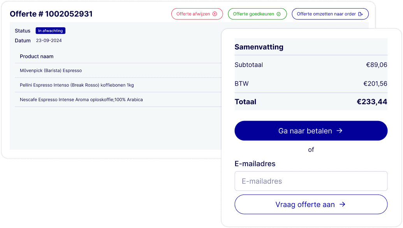The image size is (403, 228).
Task: Convert the quote to an order
Action: tap(330, 14)
